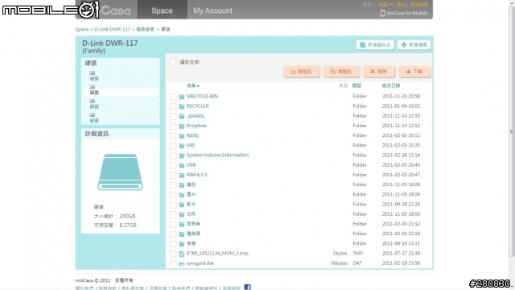Open the $RECYCLE.BIN folder icon

[182, 97]
